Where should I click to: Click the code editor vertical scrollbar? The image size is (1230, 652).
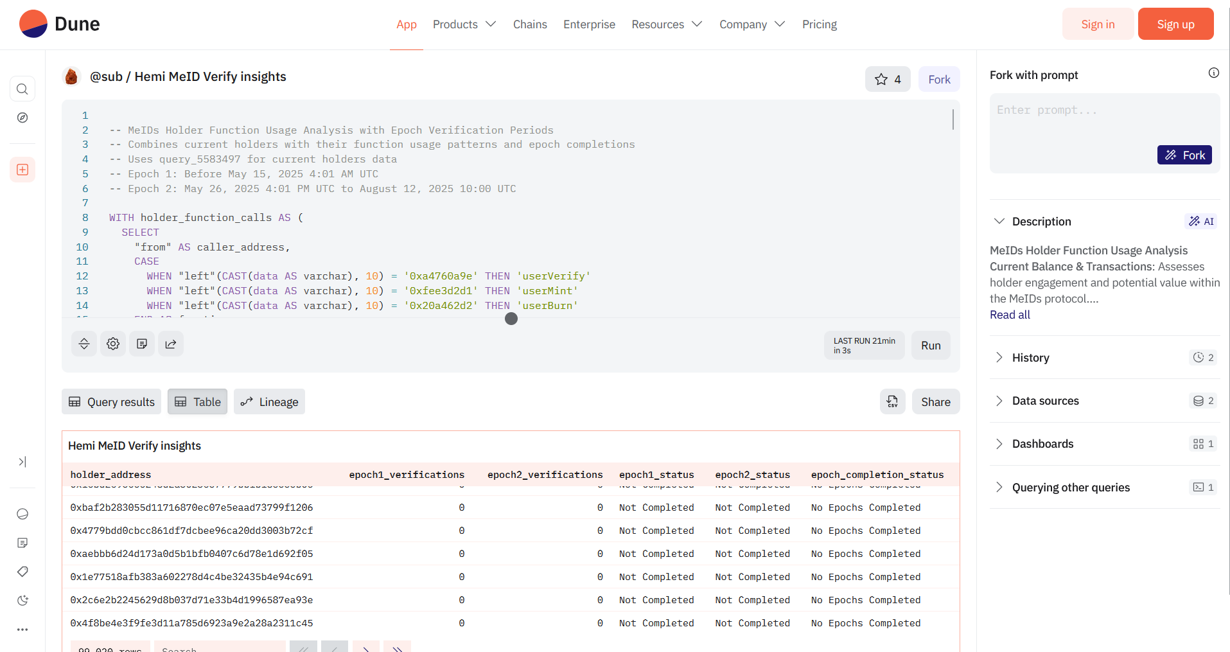pyautogui.click(x=953, y=119)
